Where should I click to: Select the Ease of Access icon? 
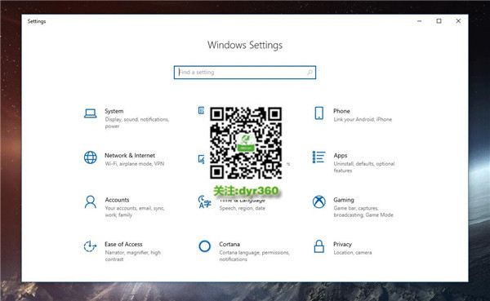tap(90, 246)
